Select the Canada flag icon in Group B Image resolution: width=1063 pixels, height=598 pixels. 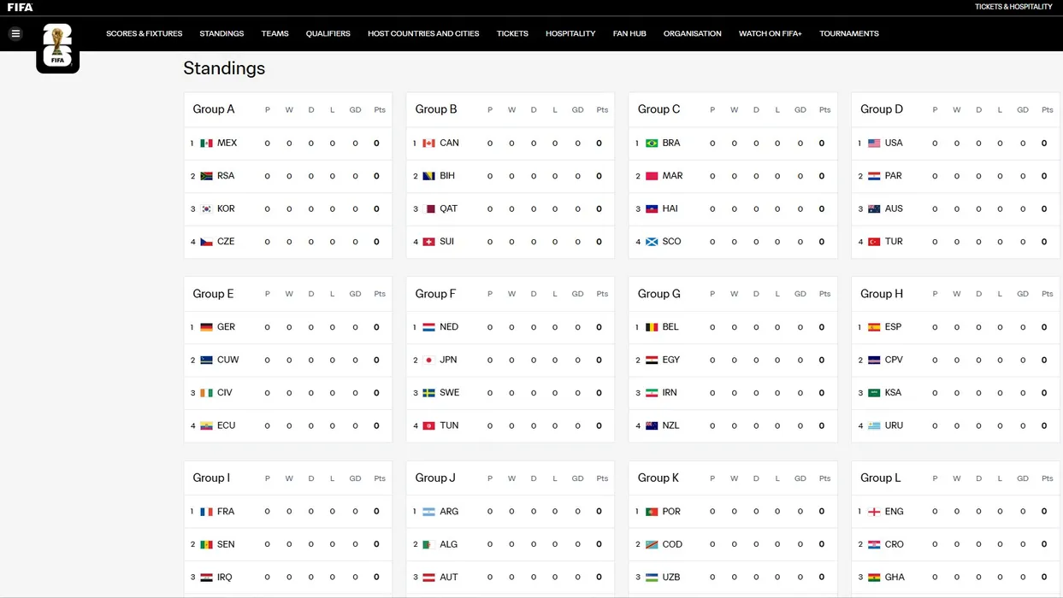[428, 144]
